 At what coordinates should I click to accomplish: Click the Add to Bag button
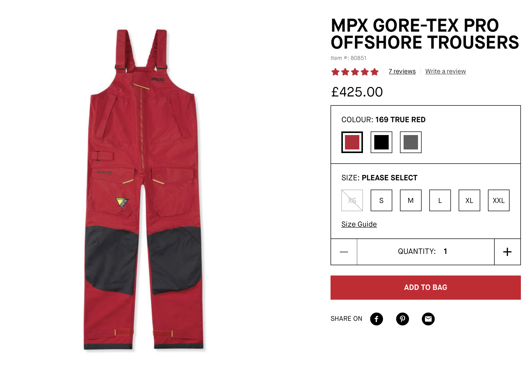(x=426, y=288)
